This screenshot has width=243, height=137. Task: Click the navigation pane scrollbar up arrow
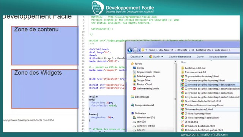(x=175, y=62)
